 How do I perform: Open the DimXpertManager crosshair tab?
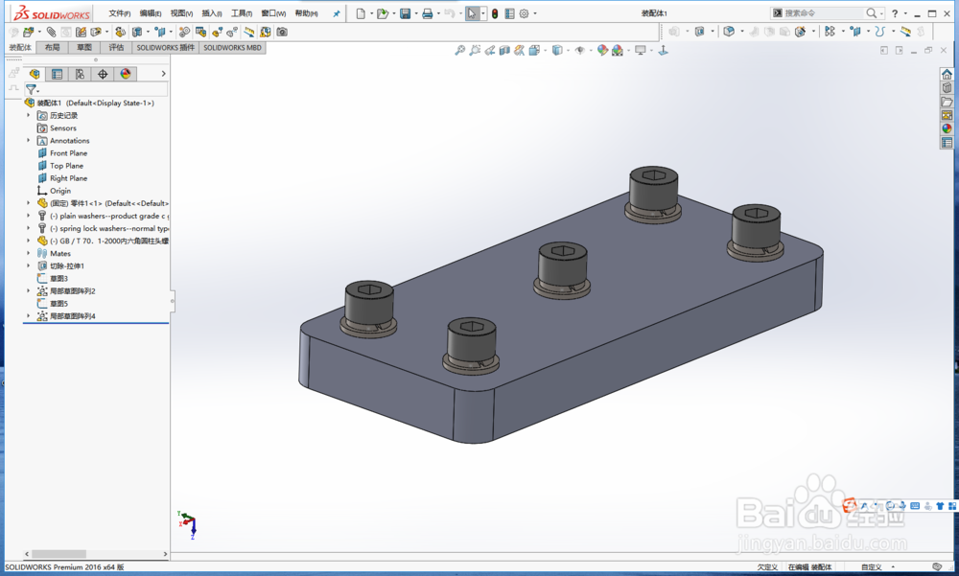pos(103,74)
